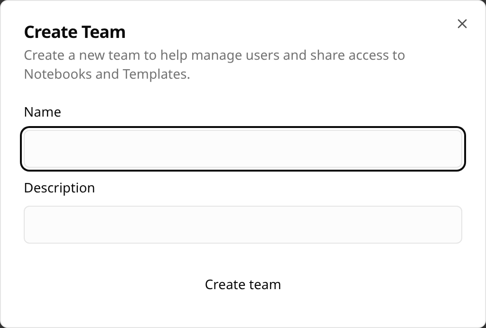Place cursor in the team Name box
The image size is (486, 328).
point(243,149)
